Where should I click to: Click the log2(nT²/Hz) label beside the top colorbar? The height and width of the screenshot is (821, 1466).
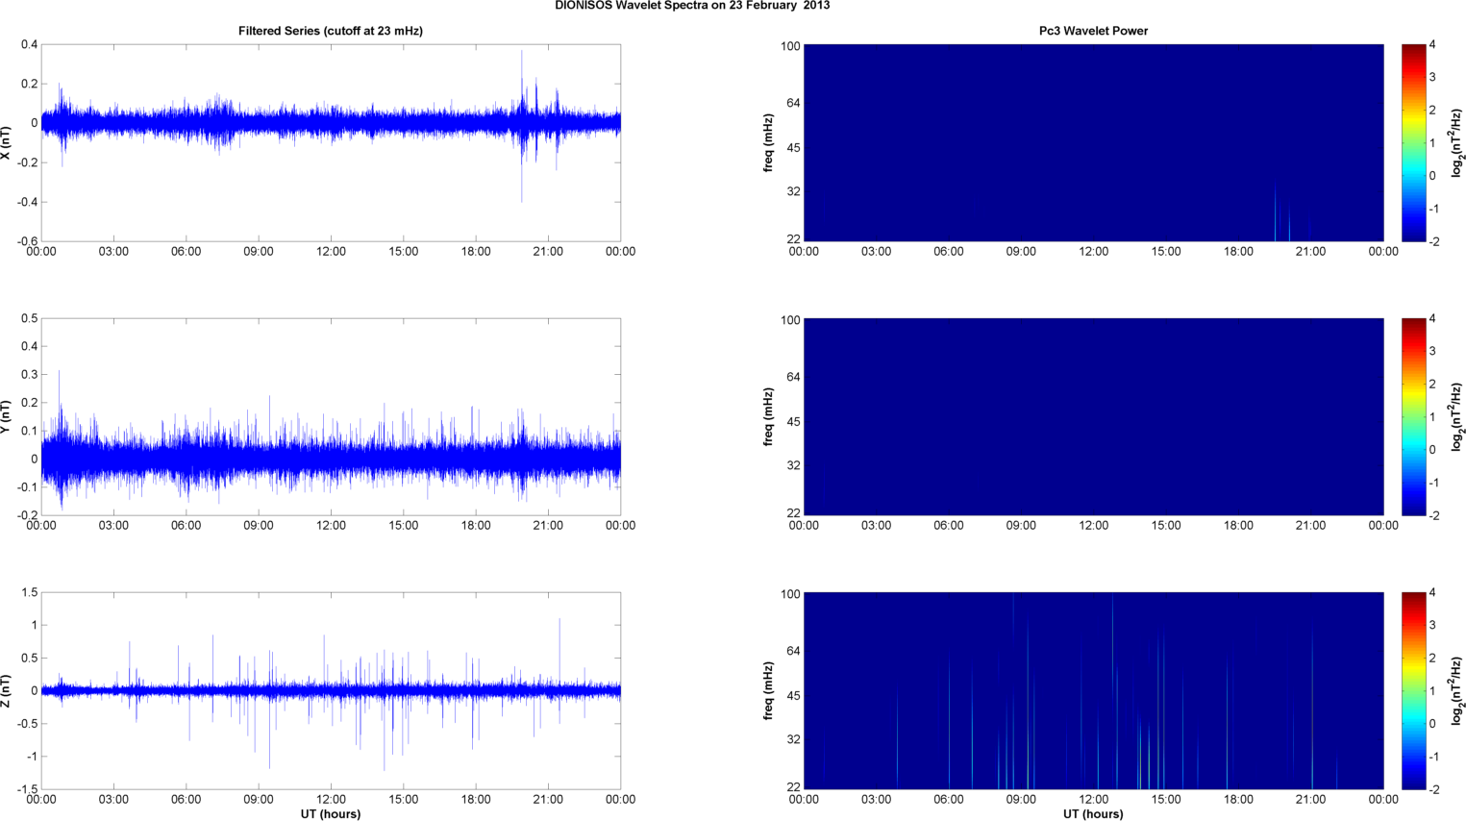pyautogui.click(x=1456, y=142)
